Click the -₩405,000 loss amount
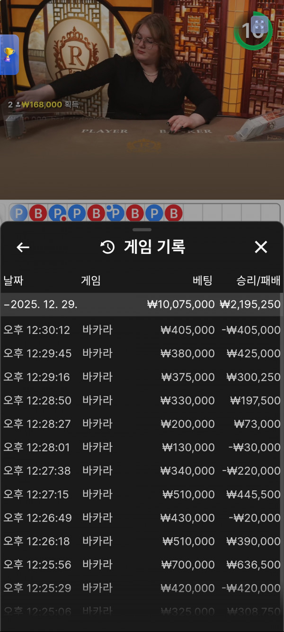 point(251,330)
